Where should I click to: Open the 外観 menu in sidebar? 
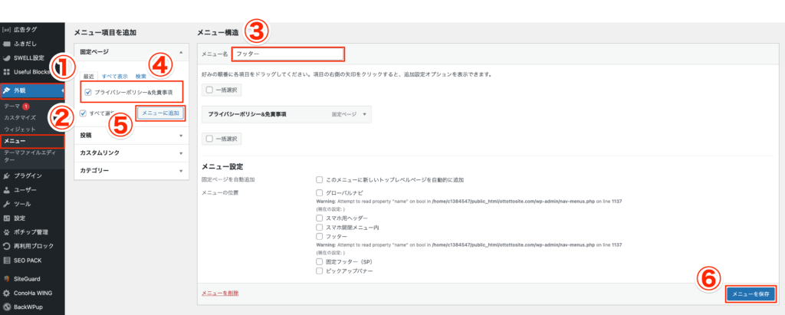(32, 90)
